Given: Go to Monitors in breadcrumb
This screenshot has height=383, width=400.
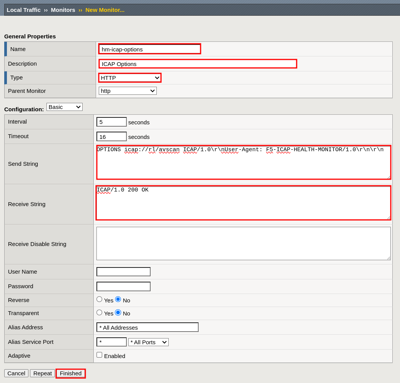Looking at the screenshot, I should (x=63, y=10).
